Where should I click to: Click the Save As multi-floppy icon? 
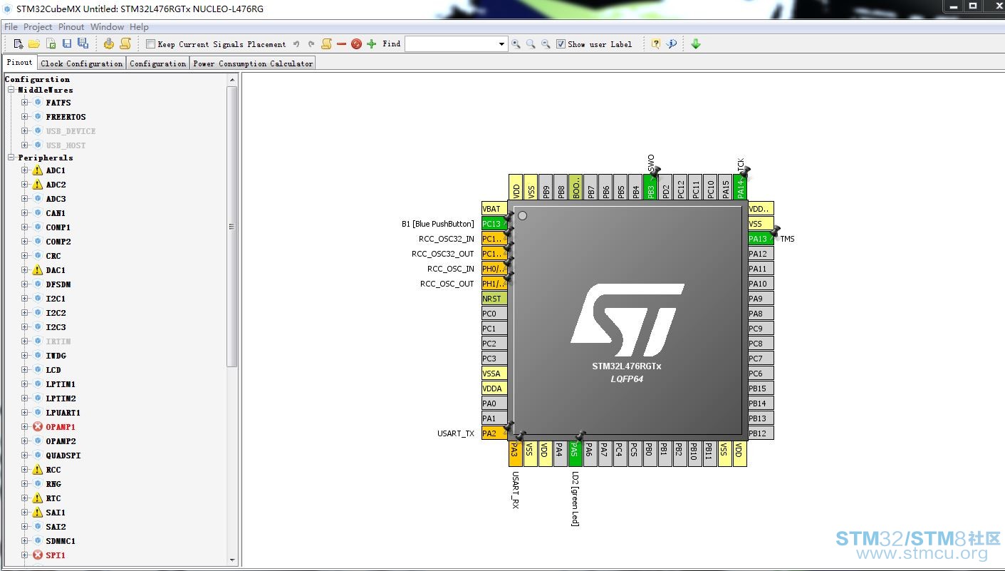(x=83, y=44)
